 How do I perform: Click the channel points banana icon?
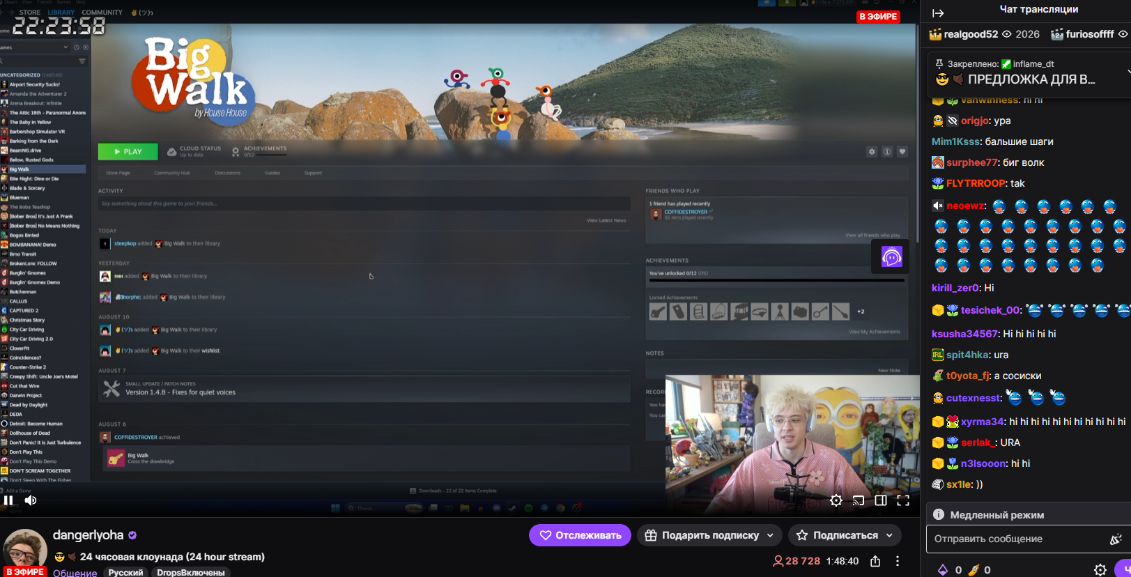(x=974, y=570)
